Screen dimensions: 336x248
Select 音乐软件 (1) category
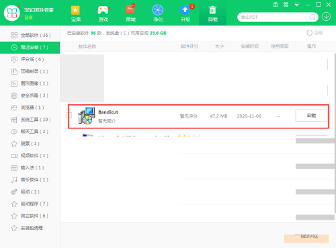pos(30,179)
